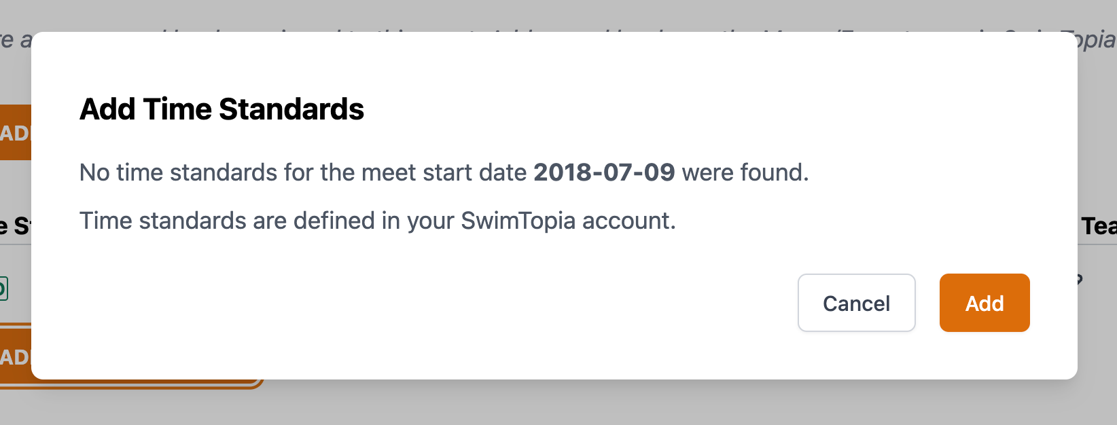Click the partially hidden column header at left
The height and width of the screenshot is (425, 1117).
[x=15, y=225]
